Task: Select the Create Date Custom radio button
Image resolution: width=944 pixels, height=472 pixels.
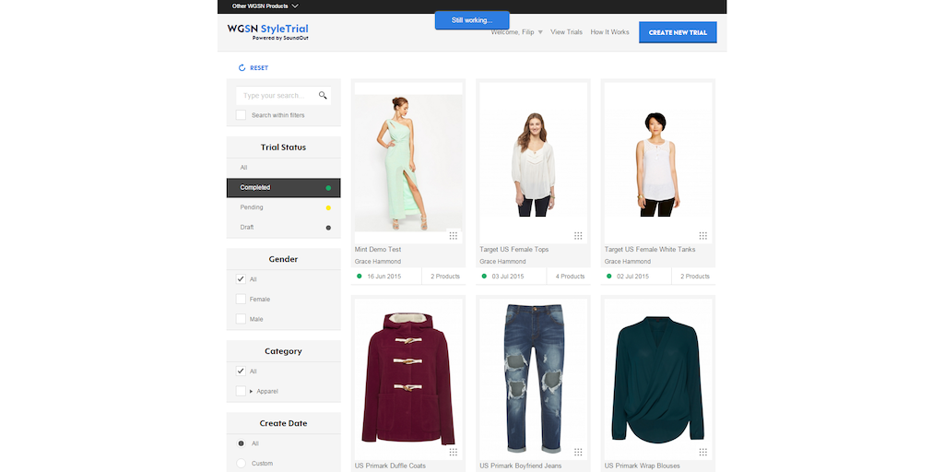Action: pos(241,464)
